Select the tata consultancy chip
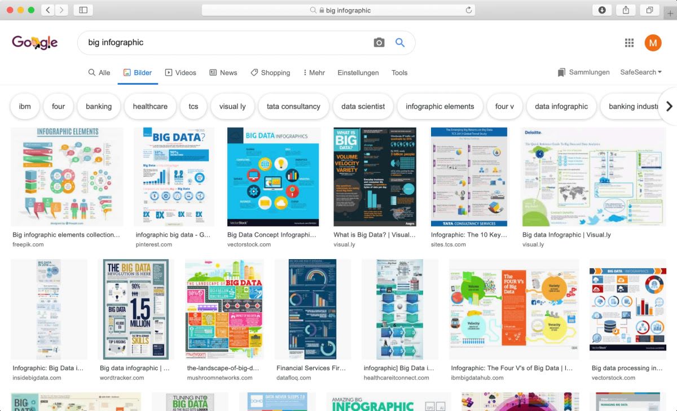The image size is (677, 411). [x=293, y=106]
